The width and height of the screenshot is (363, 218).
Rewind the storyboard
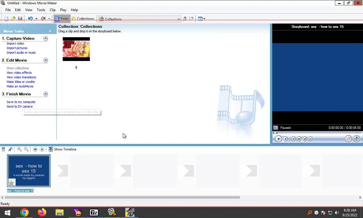point(35,149)
